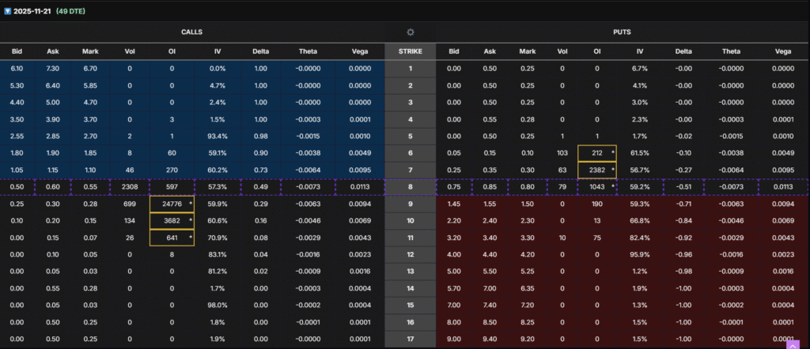Sort puts by the Vega column header
Screen dimensions: 810x349
pyautogui.click(x=783, y=51)
